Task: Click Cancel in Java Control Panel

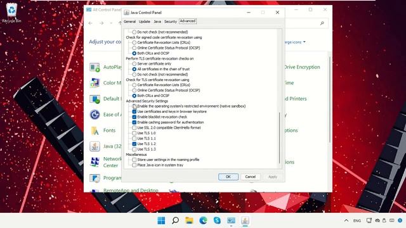Action: tap(251, 177)
